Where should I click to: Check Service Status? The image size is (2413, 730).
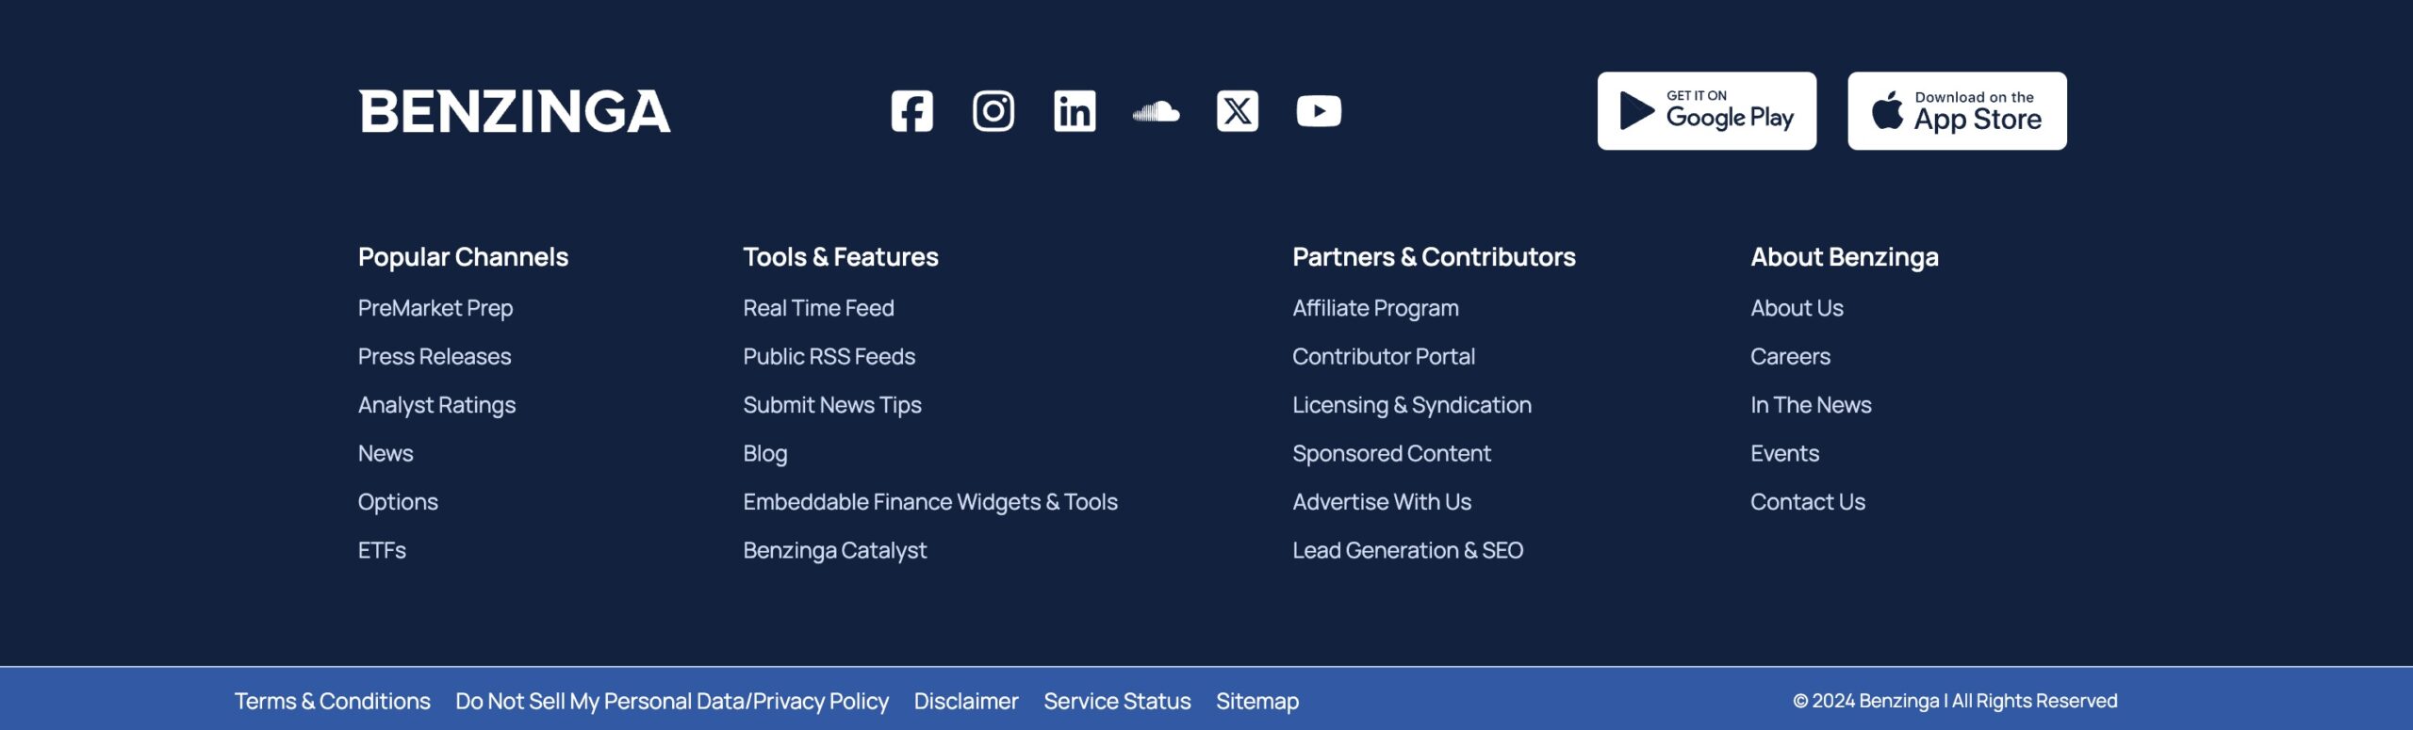point(1117,701)
